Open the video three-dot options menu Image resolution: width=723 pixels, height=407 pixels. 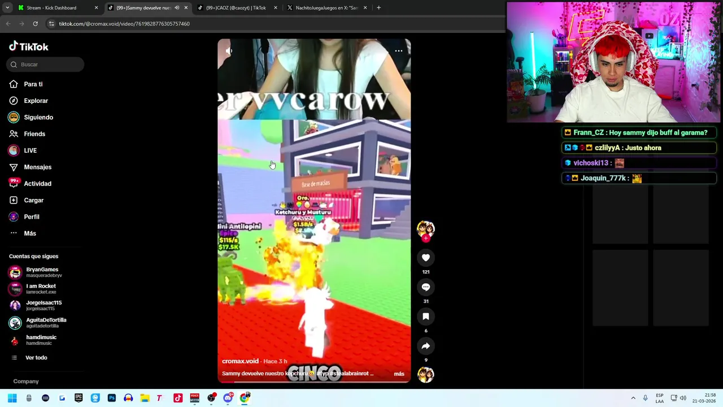(399, 51)
